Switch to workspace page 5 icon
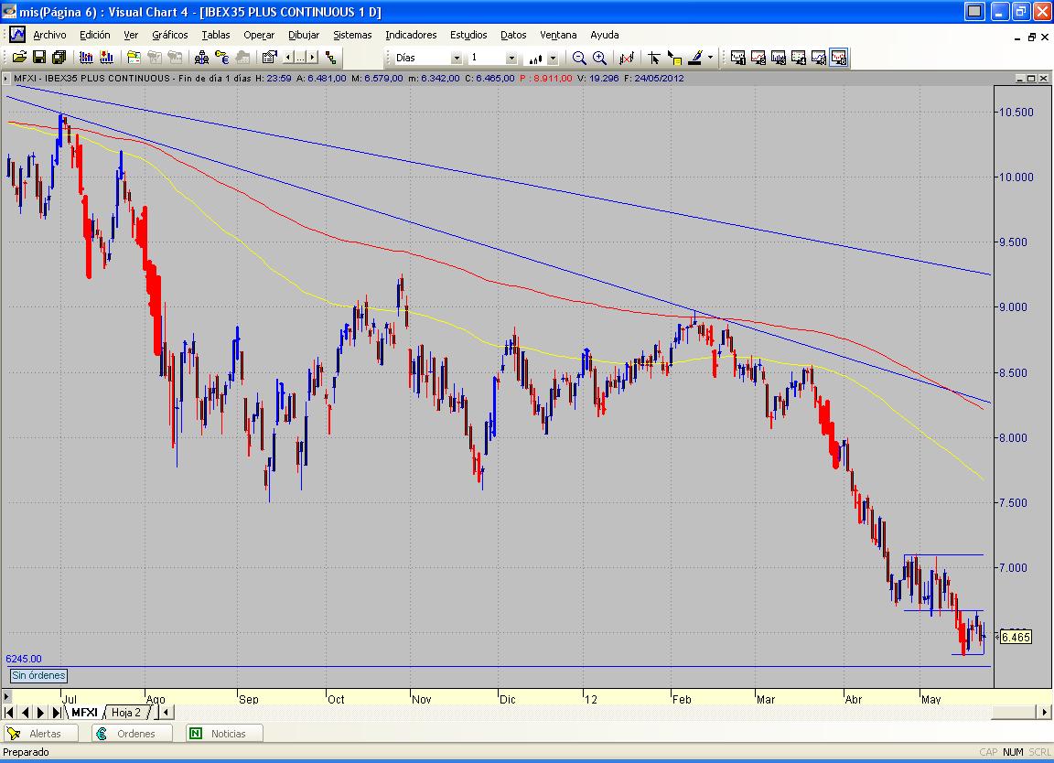 [818, 58]
